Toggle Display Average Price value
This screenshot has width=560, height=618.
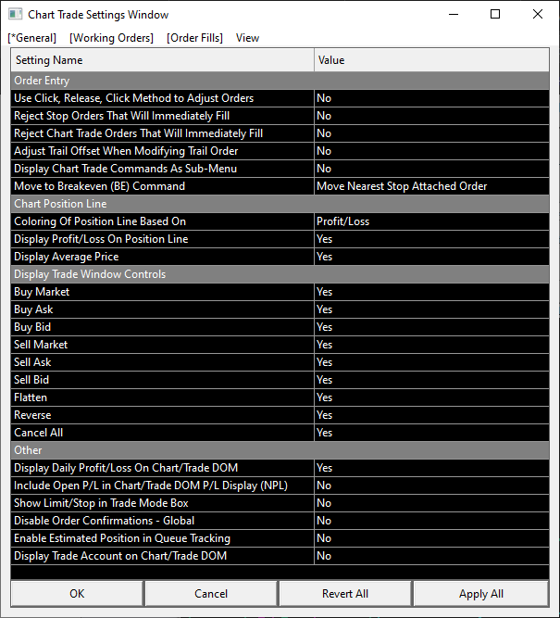pyautogui.click(x=431, y=257)
